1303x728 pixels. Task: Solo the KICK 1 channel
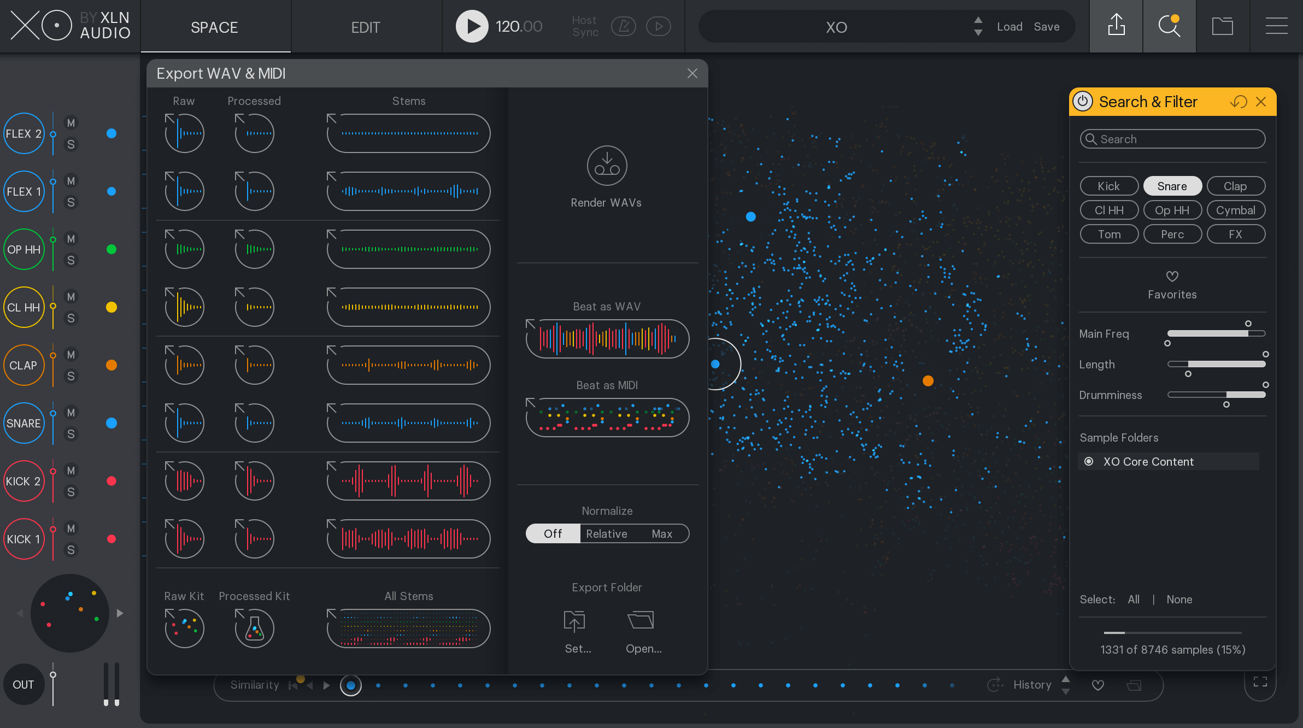[x=71, y=550]
